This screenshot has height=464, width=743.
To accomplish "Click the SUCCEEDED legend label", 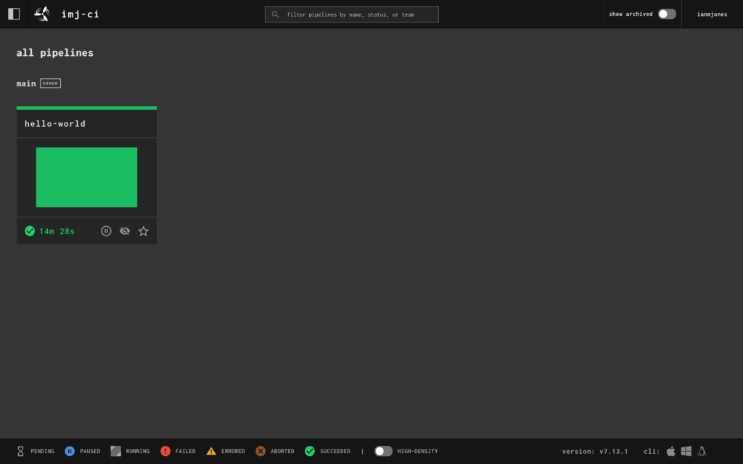I will point(335,451).
